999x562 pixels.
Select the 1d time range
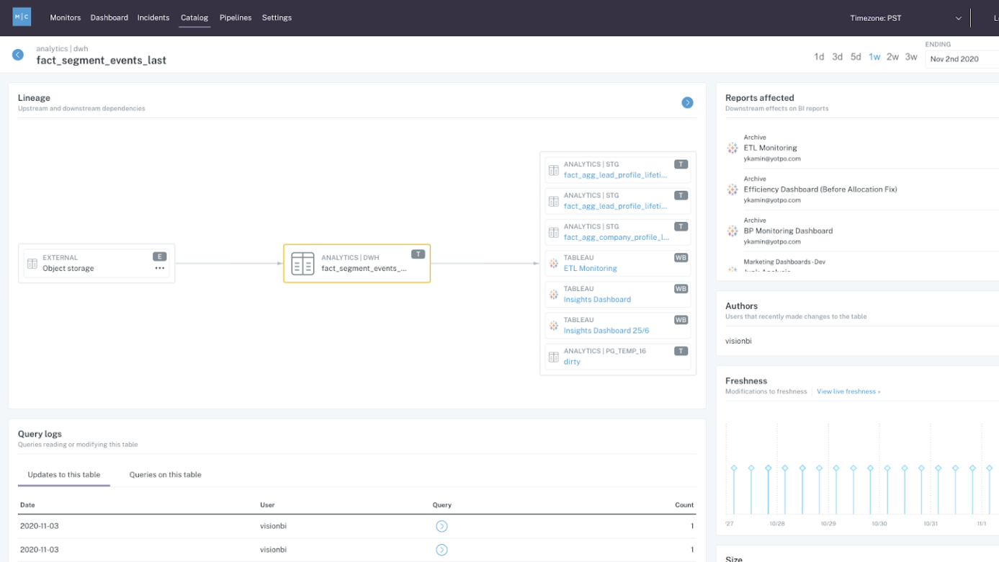(819, 57)
